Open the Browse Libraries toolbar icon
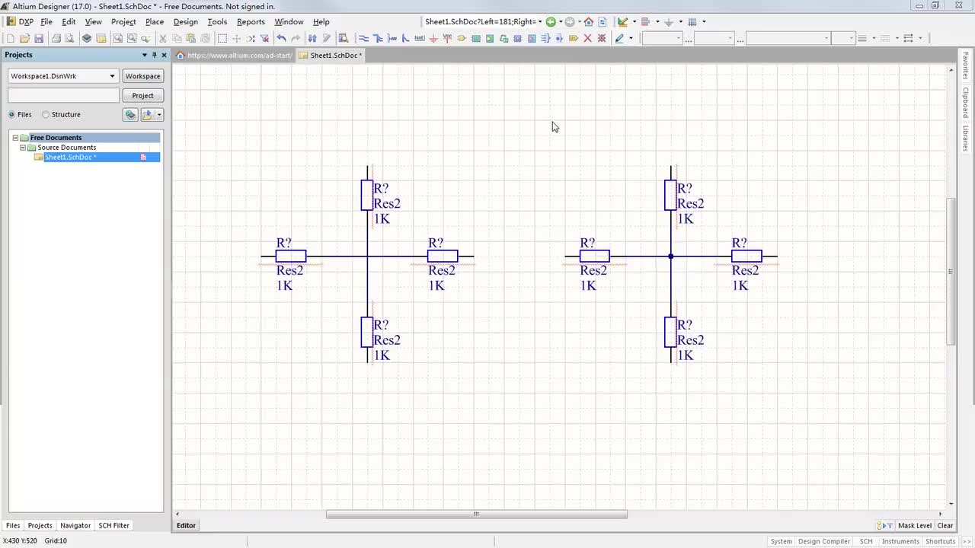 tap(343, 38)
